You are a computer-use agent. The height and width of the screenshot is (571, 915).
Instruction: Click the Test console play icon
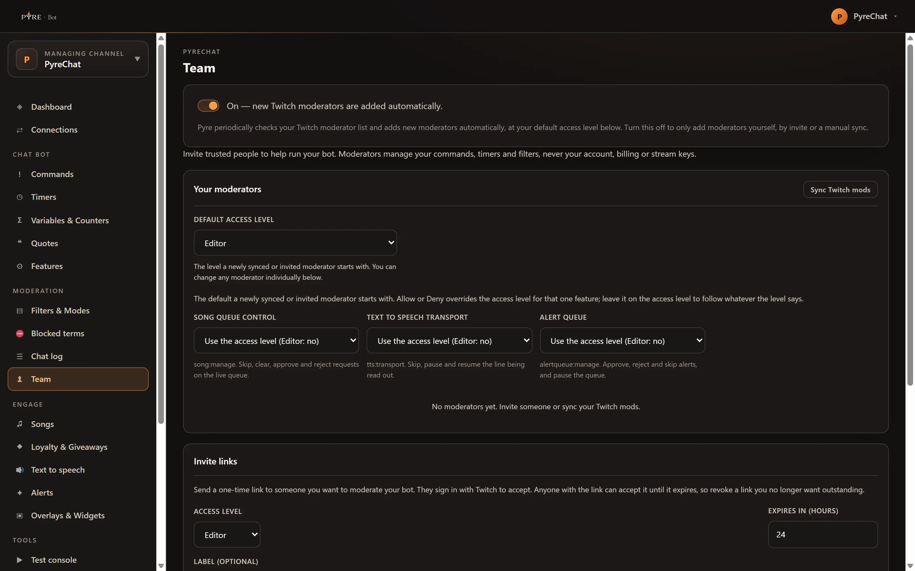(20, 560)
